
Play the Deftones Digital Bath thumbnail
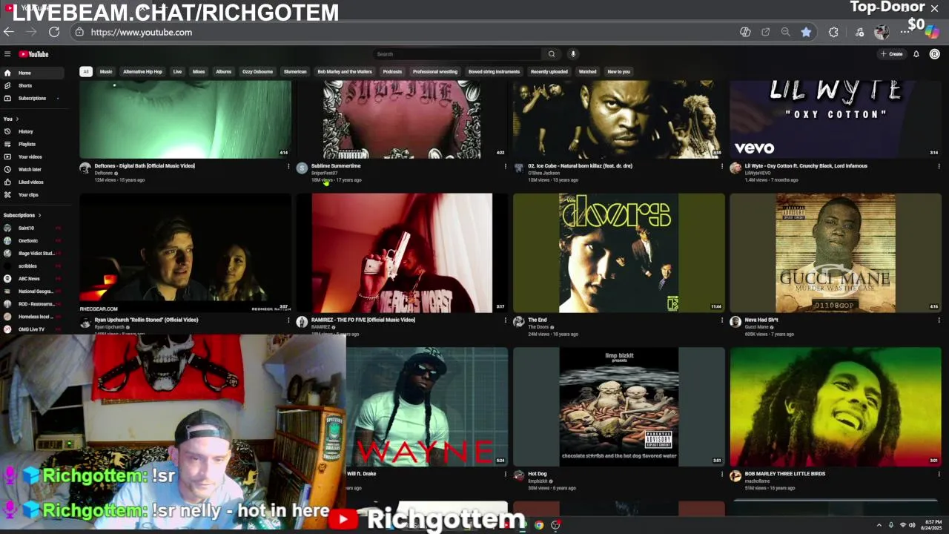click(x=185, y=119)
